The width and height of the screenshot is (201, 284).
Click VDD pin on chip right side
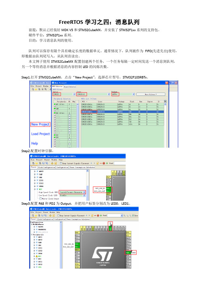[128, 232]
